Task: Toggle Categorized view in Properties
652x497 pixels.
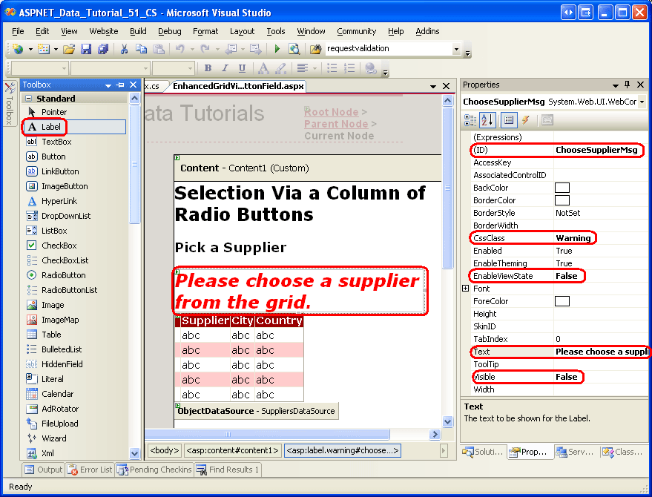Action: [470, 119]
